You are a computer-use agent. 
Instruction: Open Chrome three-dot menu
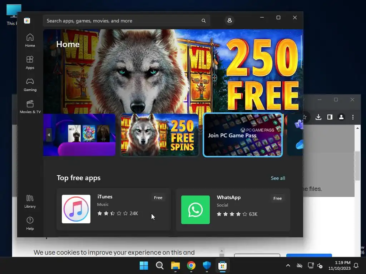click(353, 117)
